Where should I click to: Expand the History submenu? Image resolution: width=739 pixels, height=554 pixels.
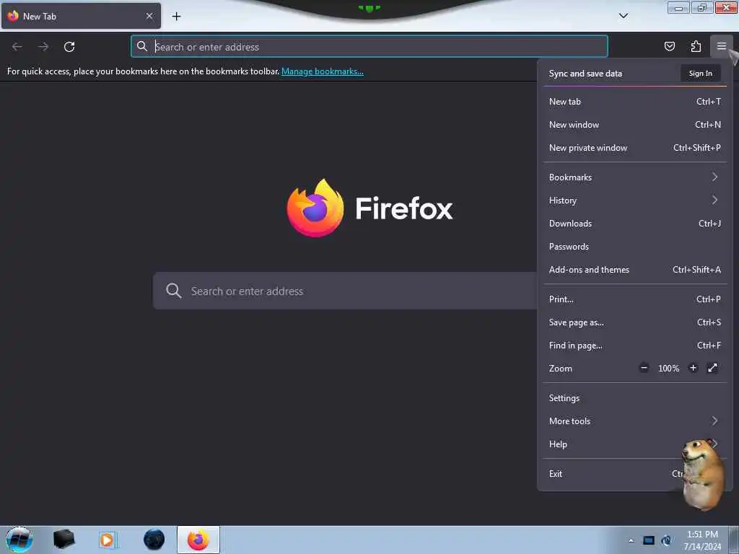[635, 201]
